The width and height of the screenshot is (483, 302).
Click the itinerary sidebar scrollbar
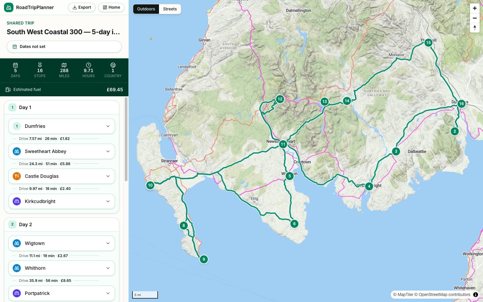pyautogui.click(x=126, y=139)
